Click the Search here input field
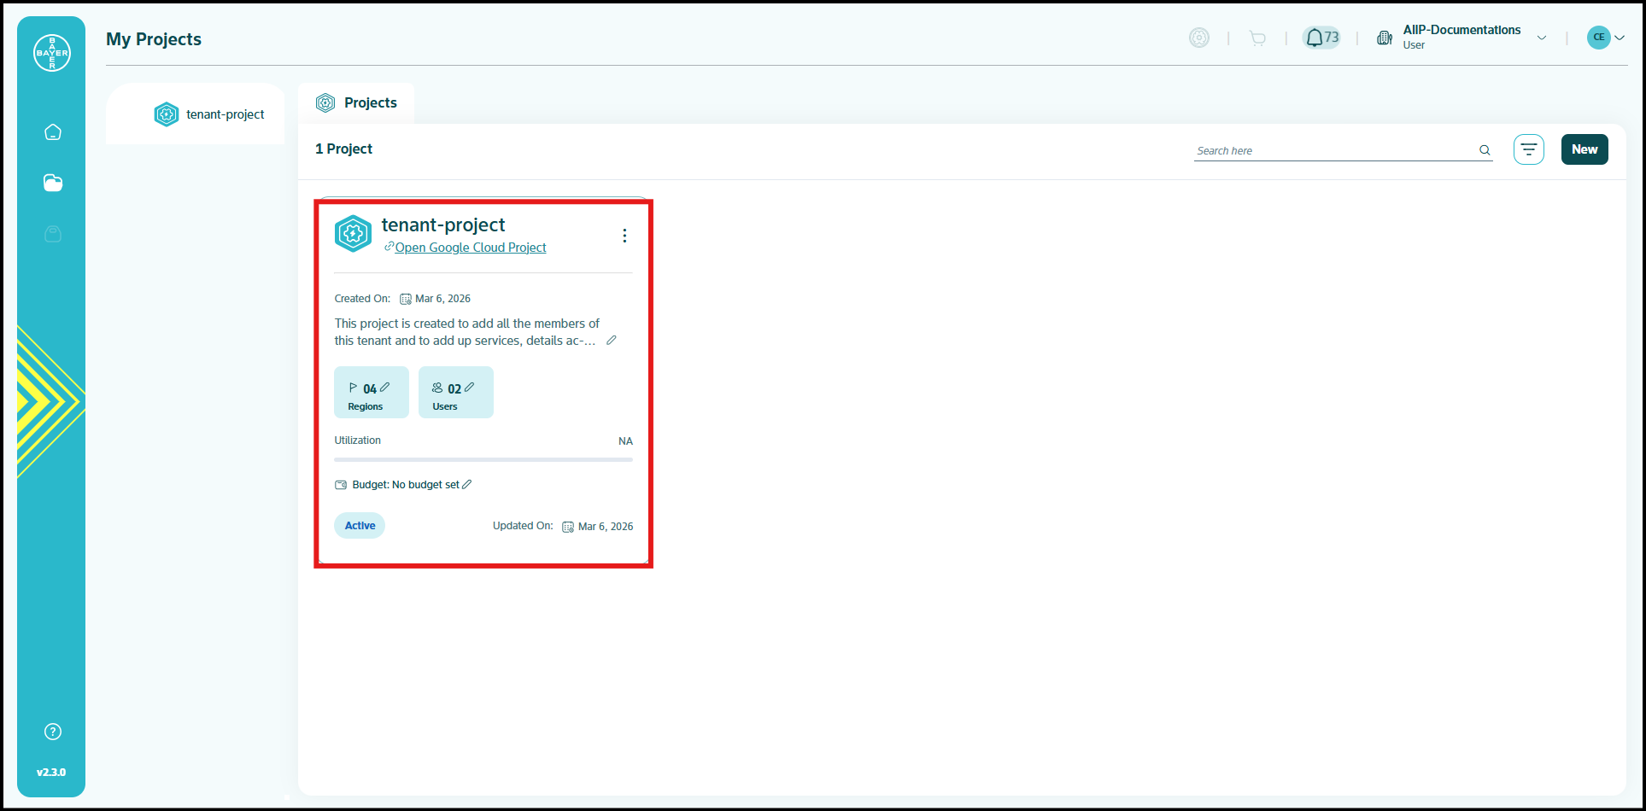Screen dimensions: 1646x811 [1333, 150]
